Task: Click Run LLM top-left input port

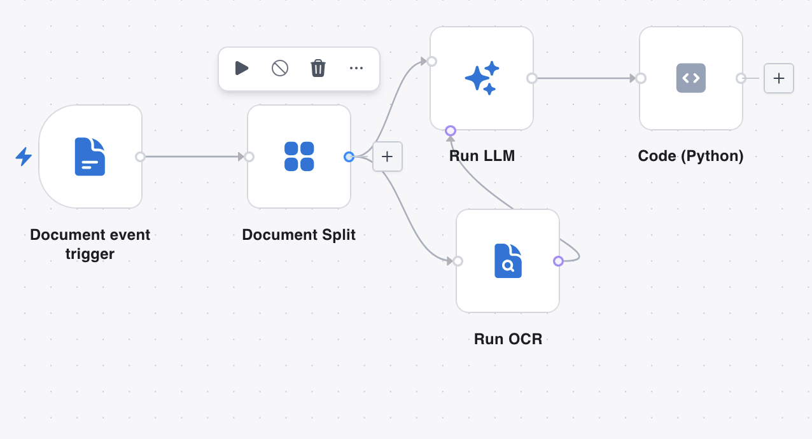Action: [x=431, y=61]
